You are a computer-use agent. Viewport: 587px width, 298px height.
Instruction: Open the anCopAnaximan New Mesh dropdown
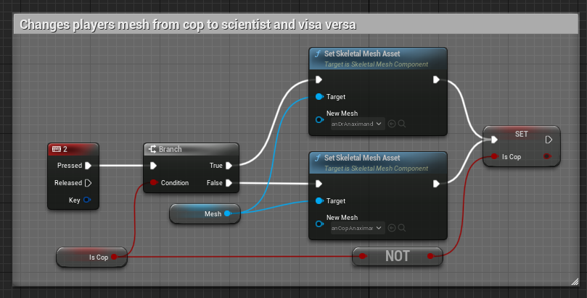[357, 228]
